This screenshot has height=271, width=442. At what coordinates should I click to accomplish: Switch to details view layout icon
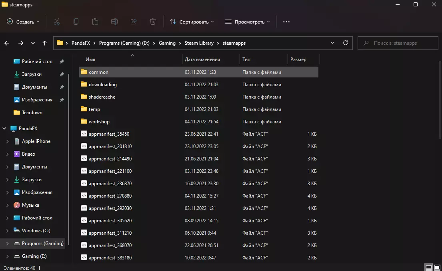pyautogui.click(x=428, y=267)
